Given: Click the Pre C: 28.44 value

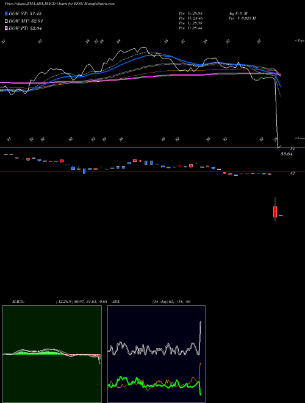Looking at the screenshot, I should click(x=190, y=28).
